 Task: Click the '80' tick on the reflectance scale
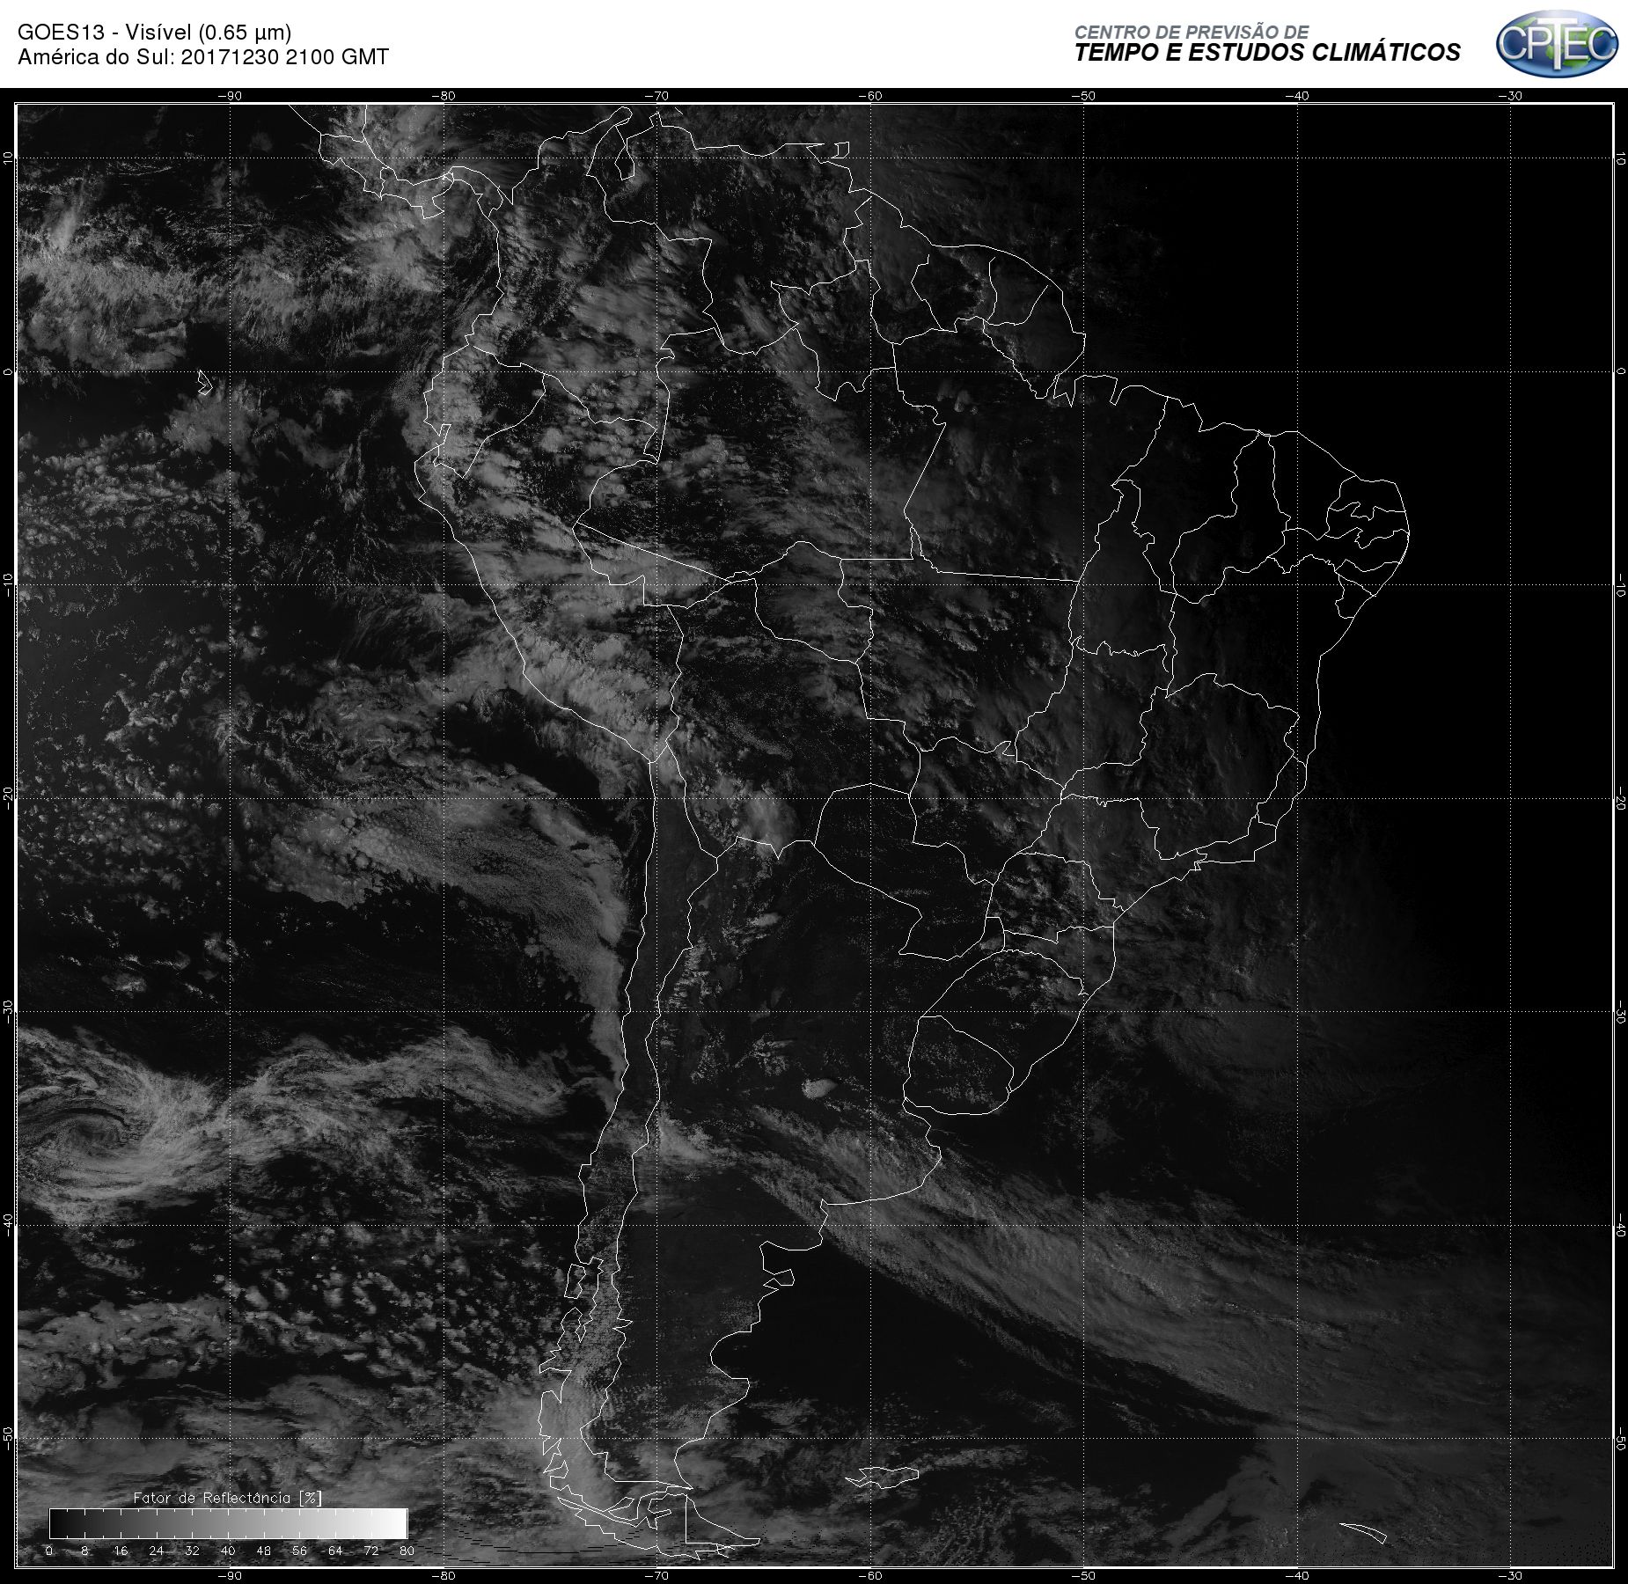tap(407, 1551)
